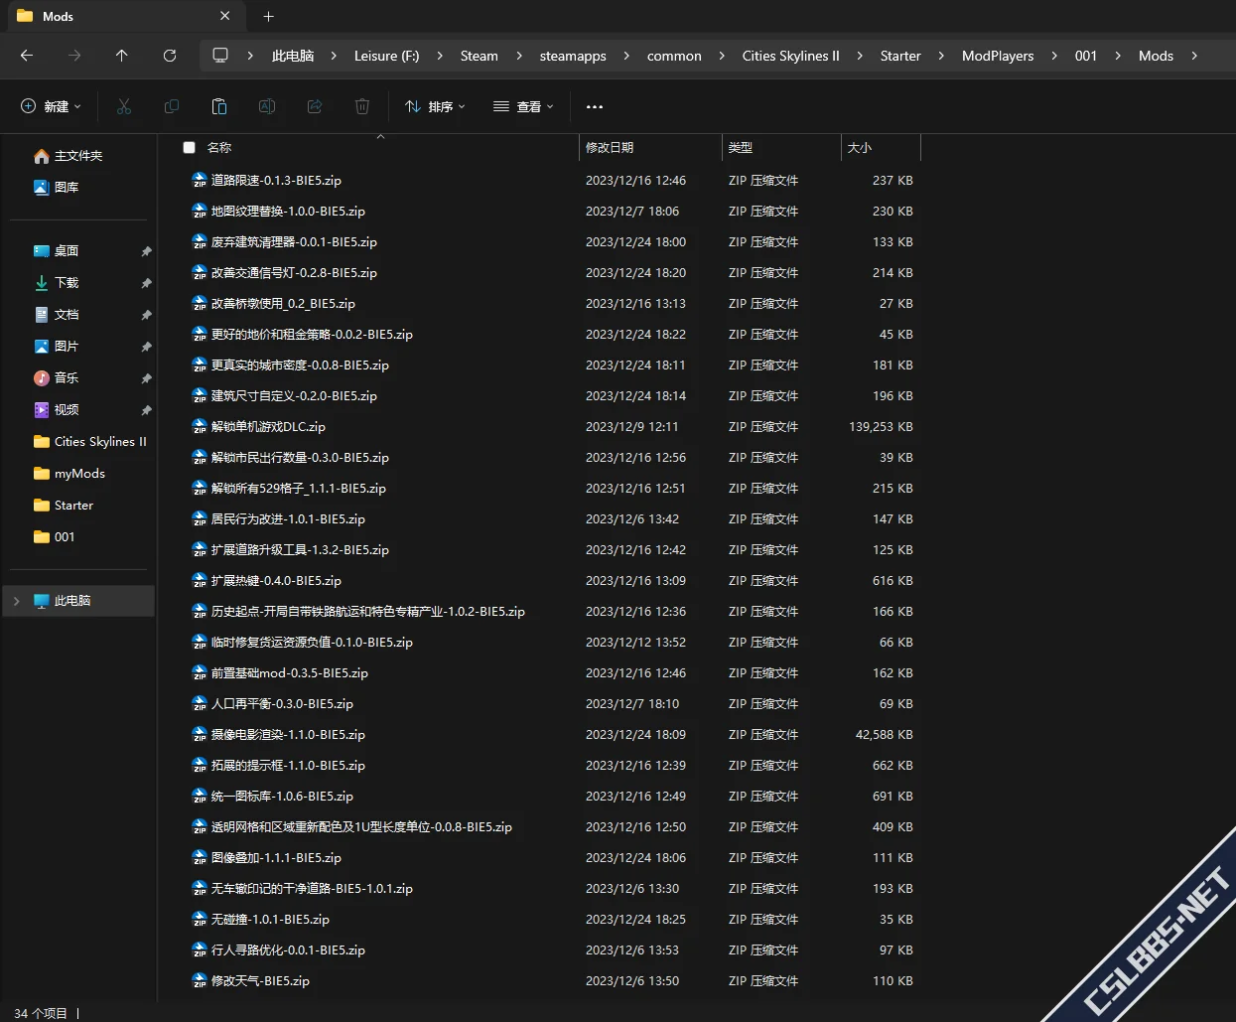Click zip icon of 统一图标库-1.0.6-BIE5.zip
The width and height of the screenshot is (1236, 1022).
point(200,797)
